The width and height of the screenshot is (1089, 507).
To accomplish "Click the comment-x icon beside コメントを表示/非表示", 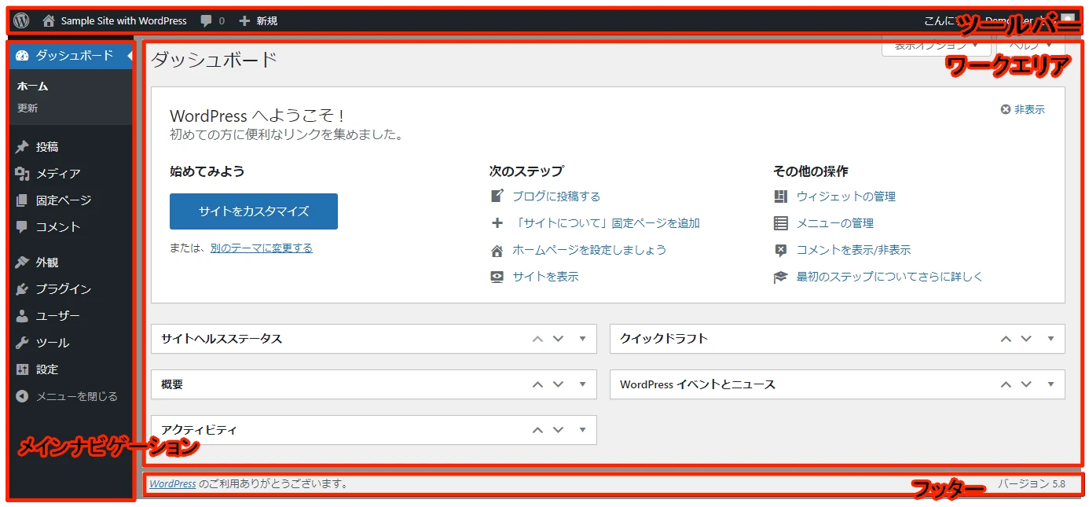I will click(x=780, y=251).
